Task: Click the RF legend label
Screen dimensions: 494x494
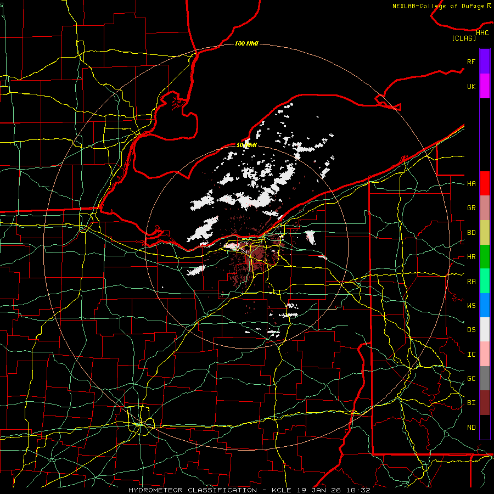Action: tap(471, 62)
